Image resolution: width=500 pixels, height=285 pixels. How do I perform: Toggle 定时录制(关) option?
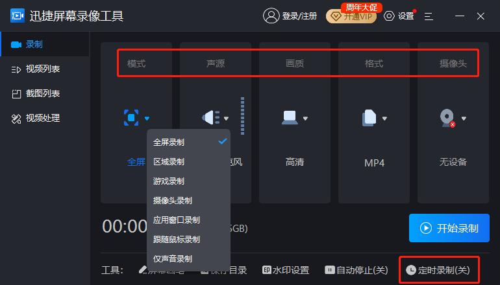pyautogui.click(x=438, y=270)
